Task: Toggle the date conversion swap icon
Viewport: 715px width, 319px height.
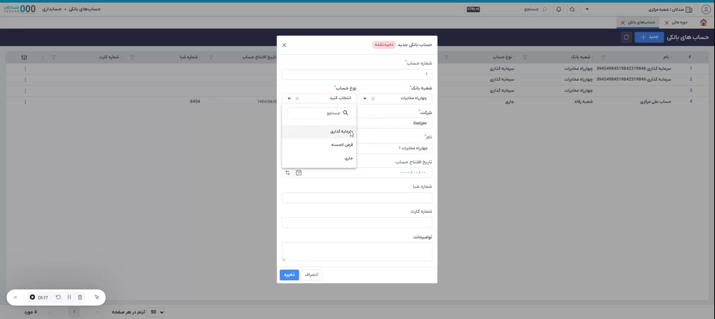Action: [287, 173]
